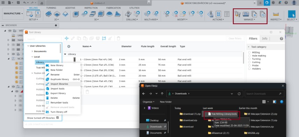Choose Import libraries from context menu

[63, 84]
